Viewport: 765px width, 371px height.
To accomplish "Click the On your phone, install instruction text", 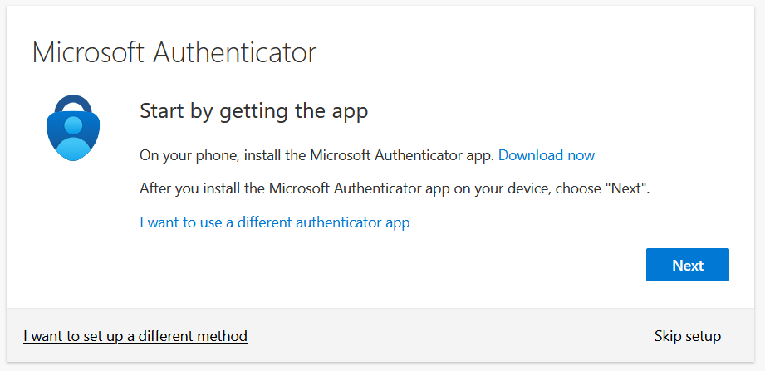I will point(316,155).
